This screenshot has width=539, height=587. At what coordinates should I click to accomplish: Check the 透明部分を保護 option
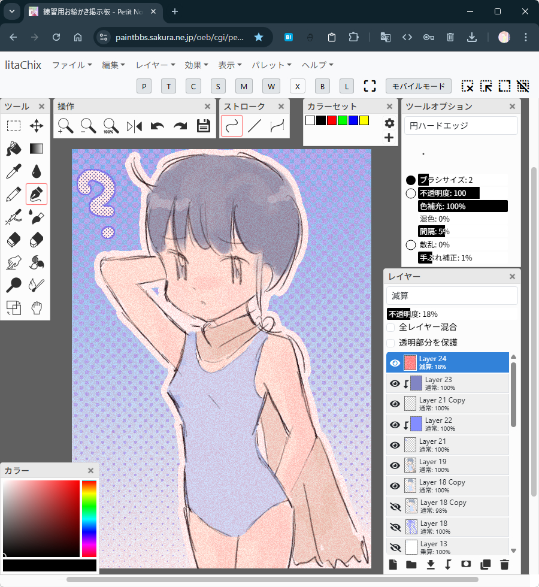pos(390,343)
